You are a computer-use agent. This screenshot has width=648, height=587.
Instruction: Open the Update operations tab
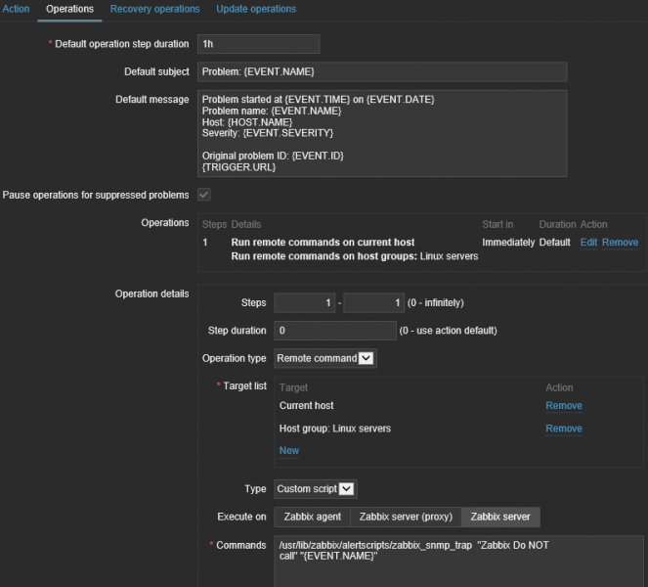point(256,9)
